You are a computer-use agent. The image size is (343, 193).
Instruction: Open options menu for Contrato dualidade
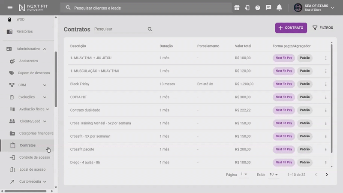(x=326, y=110)
